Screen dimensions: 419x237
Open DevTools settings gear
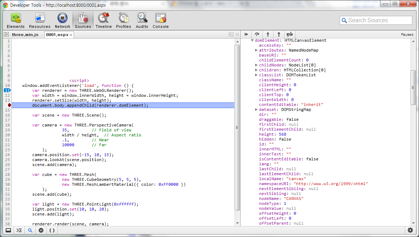point(411,230)
